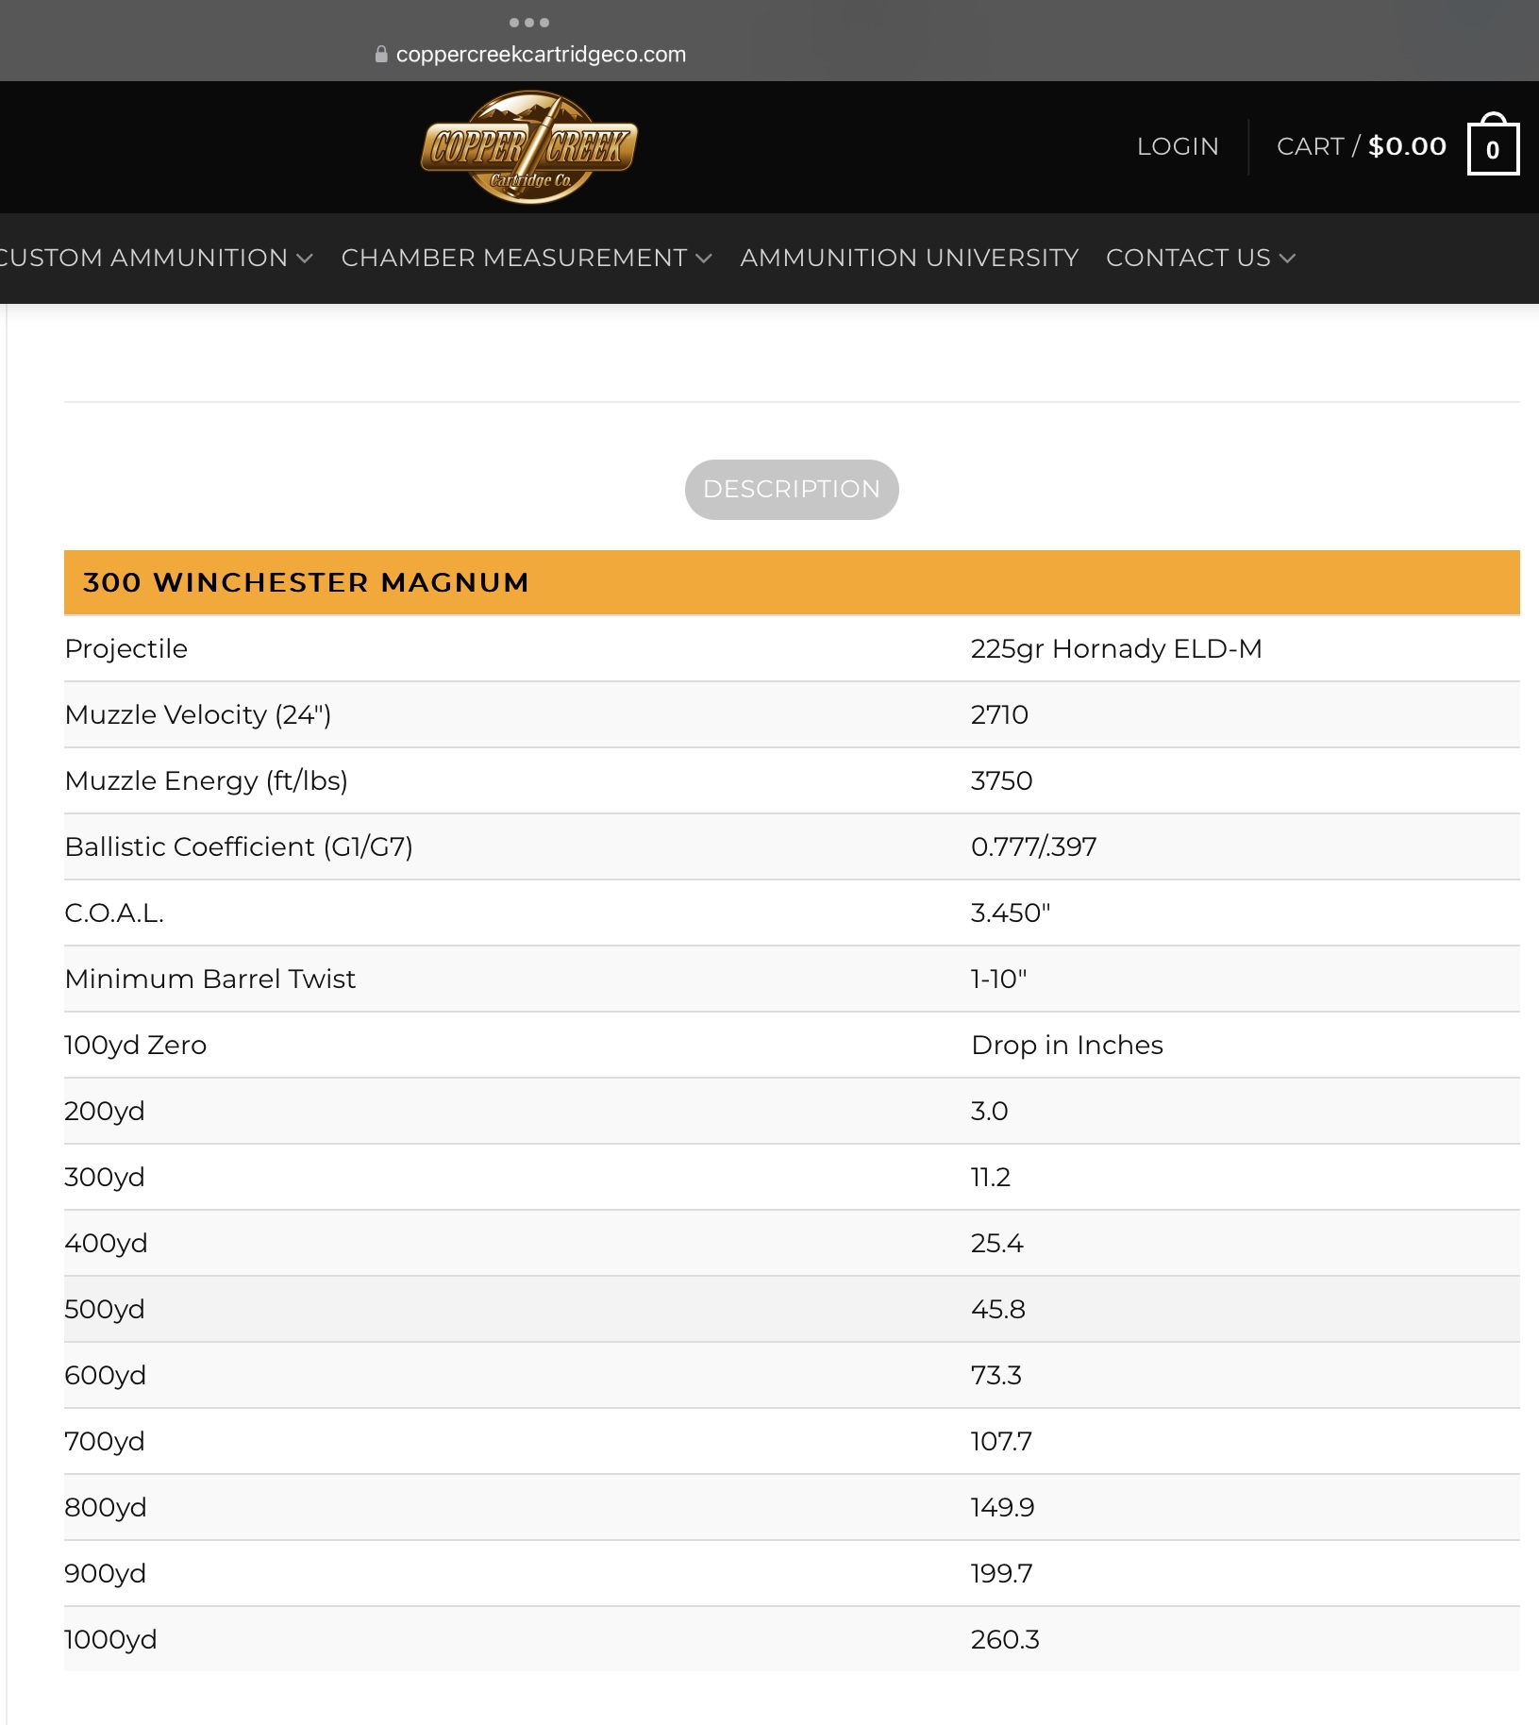Select the muzzle velocity value 2710

(999, 715)
